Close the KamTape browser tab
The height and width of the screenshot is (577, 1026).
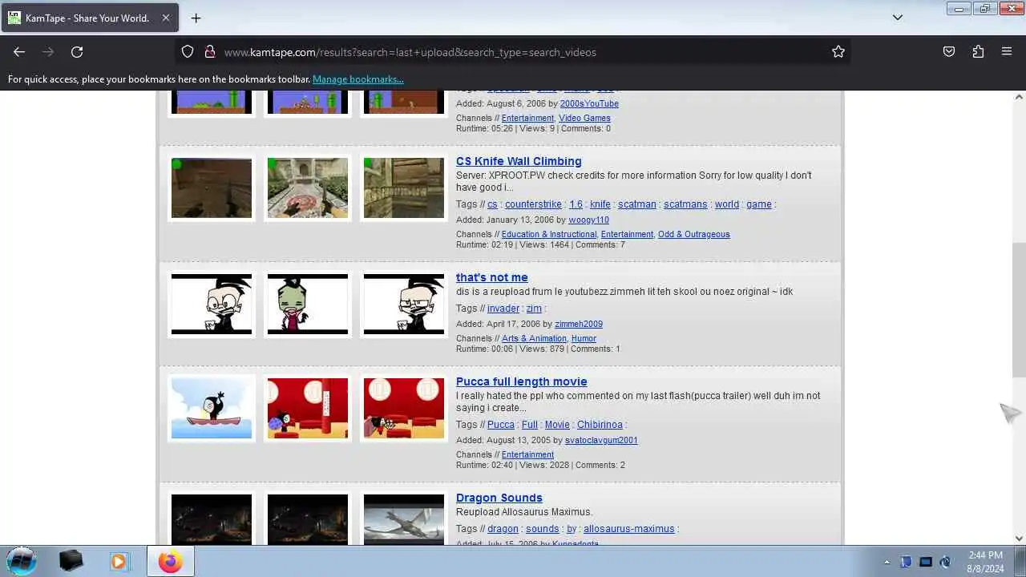click(x=166, y=18)
